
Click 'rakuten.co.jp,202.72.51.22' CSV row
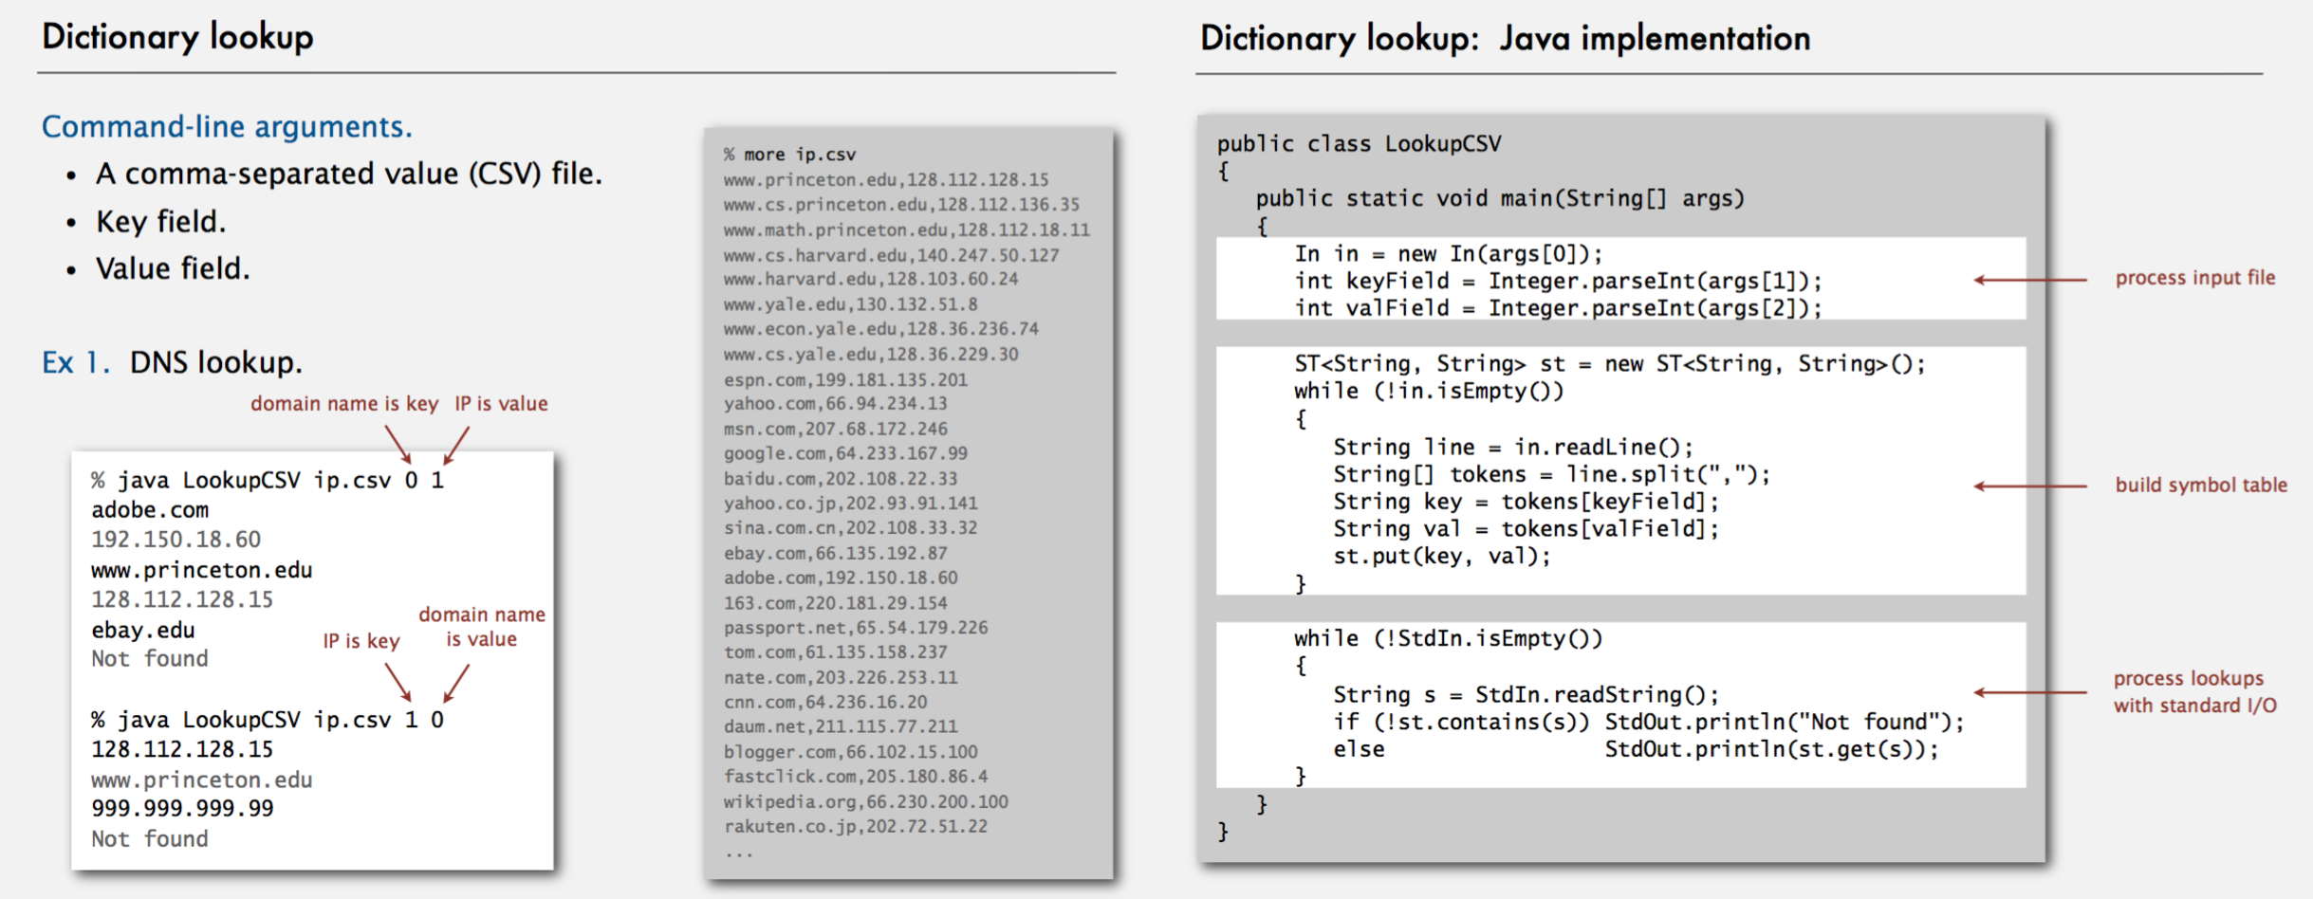[x=856, y=827]
